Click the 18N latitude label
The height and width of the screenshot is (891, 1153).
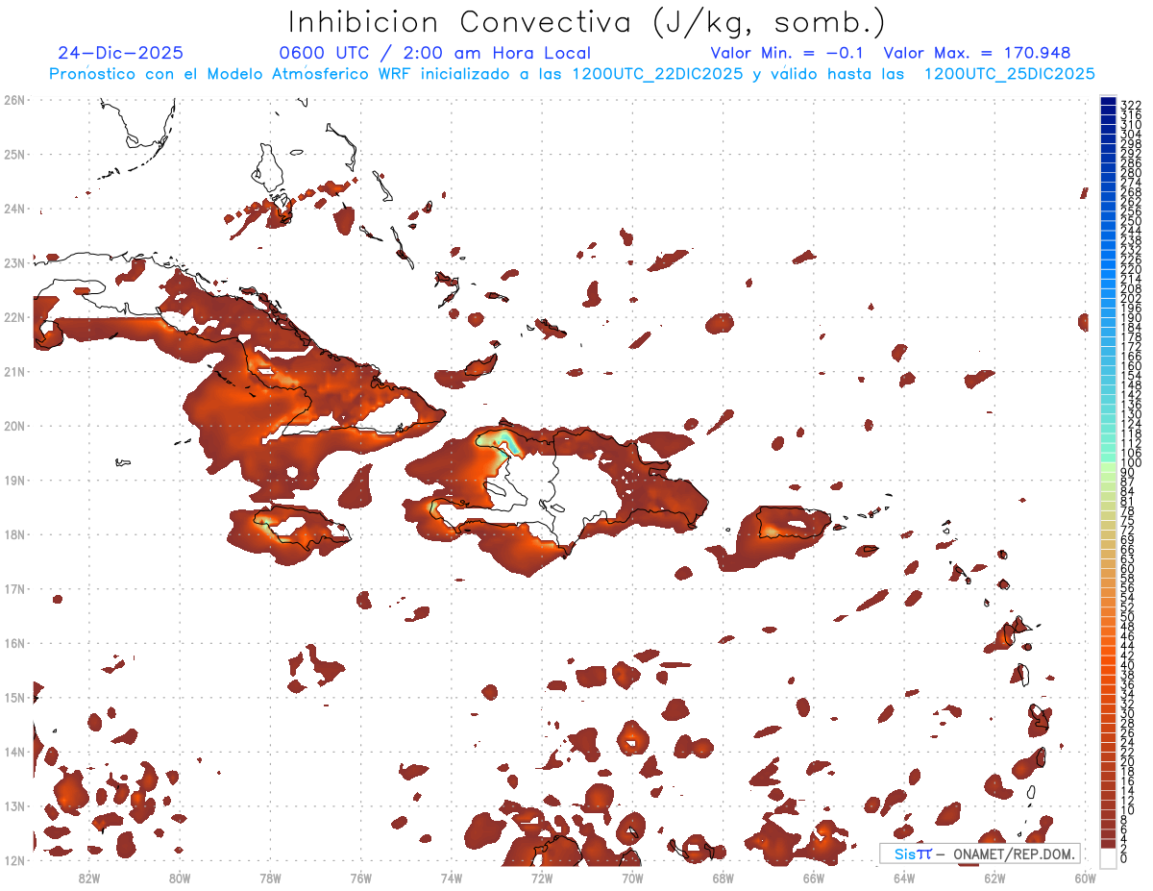pyautogui.click(x=14, y=534)
